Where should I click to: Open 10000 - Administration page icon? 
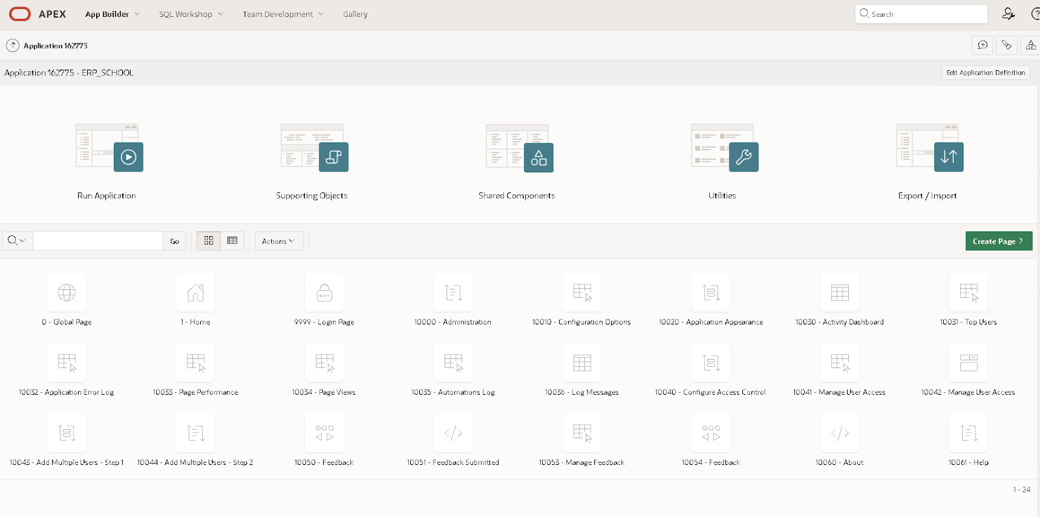453,293
